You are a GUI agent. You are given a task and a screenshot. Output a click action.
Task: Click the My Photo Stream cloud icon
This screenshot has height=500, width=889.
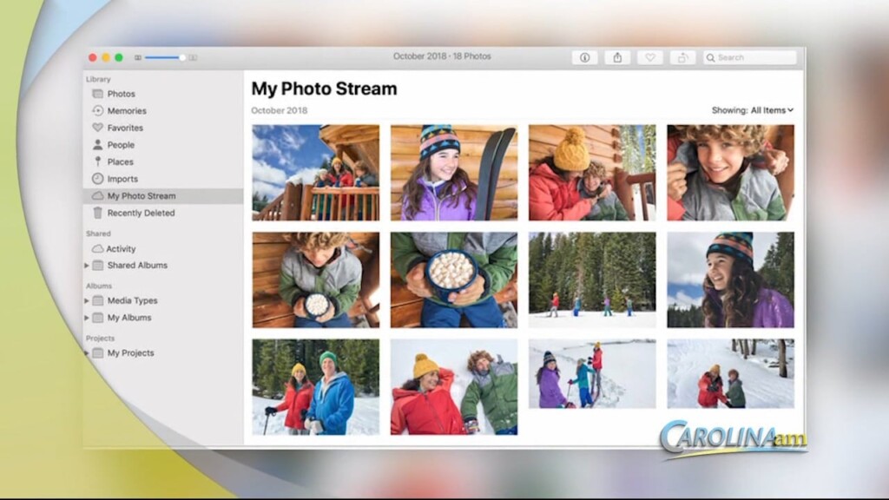(x=97, y=195)
